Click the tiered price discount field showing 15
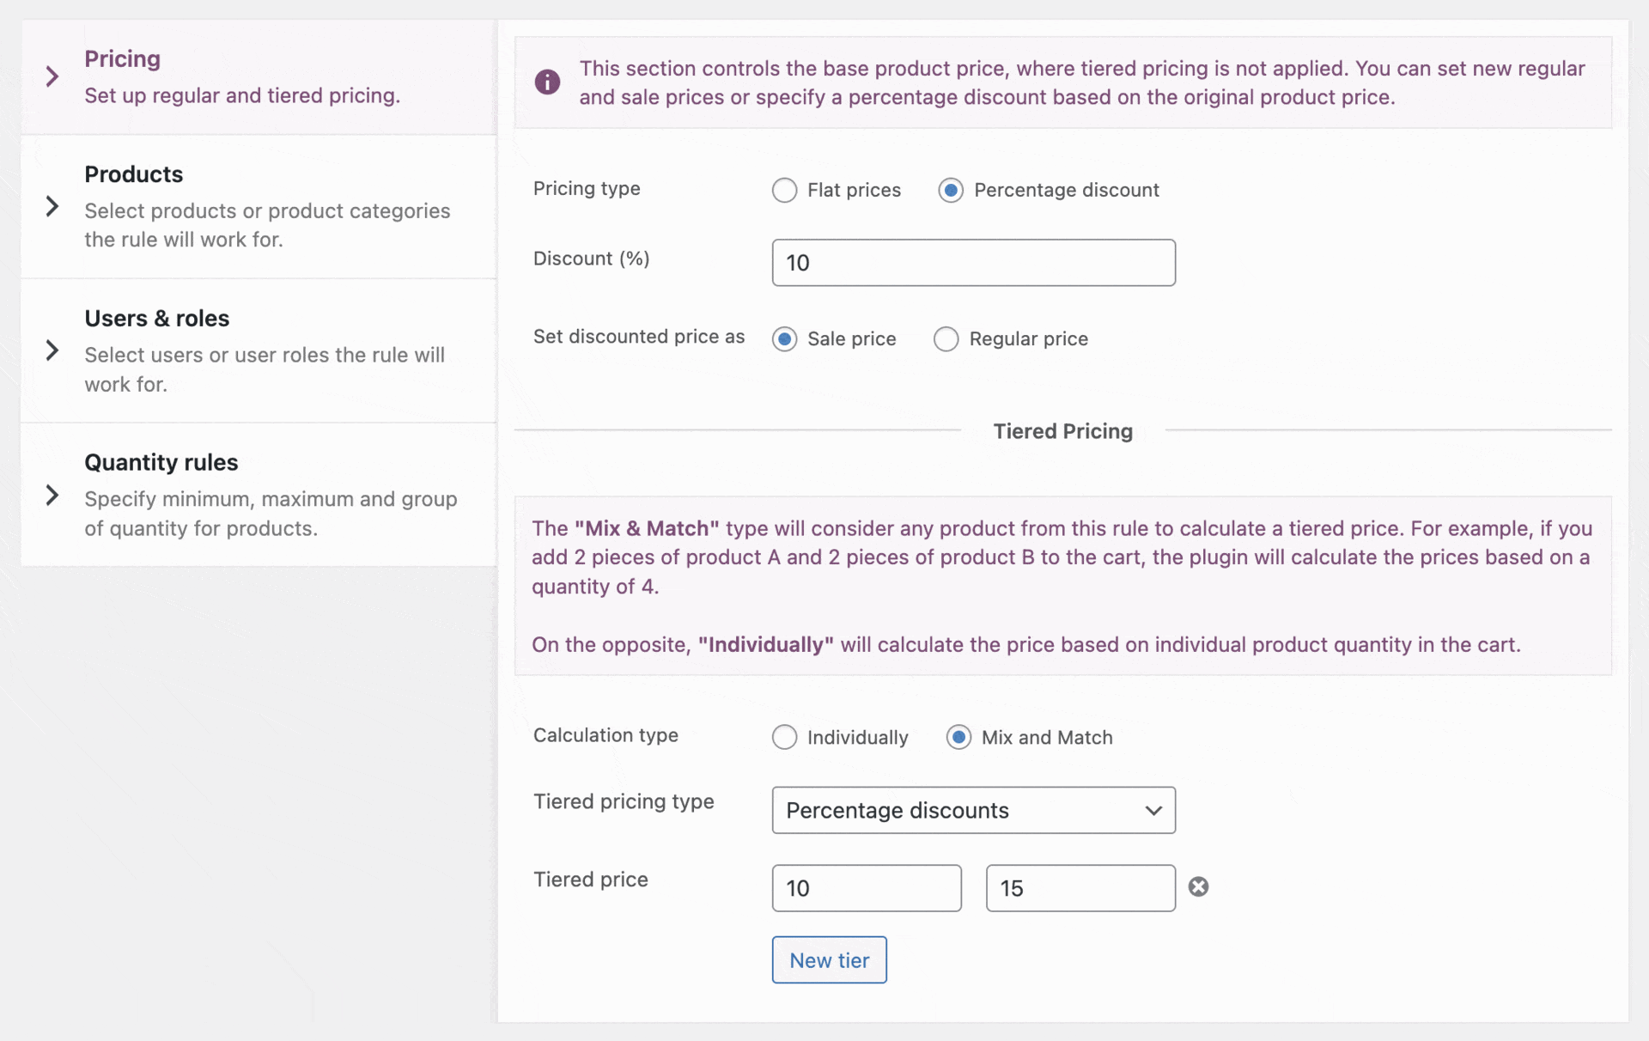1649x1041 pixels. tap(1080, 888)
